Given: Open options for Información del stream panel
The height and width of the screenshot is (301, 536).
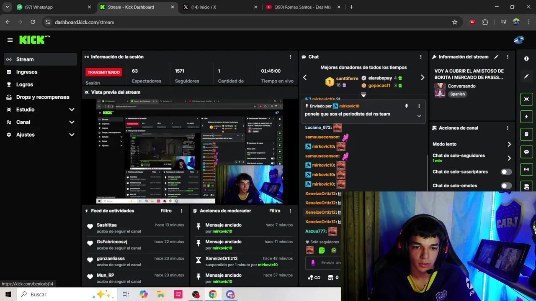Looking at the screenshot, I should [508, 57].
